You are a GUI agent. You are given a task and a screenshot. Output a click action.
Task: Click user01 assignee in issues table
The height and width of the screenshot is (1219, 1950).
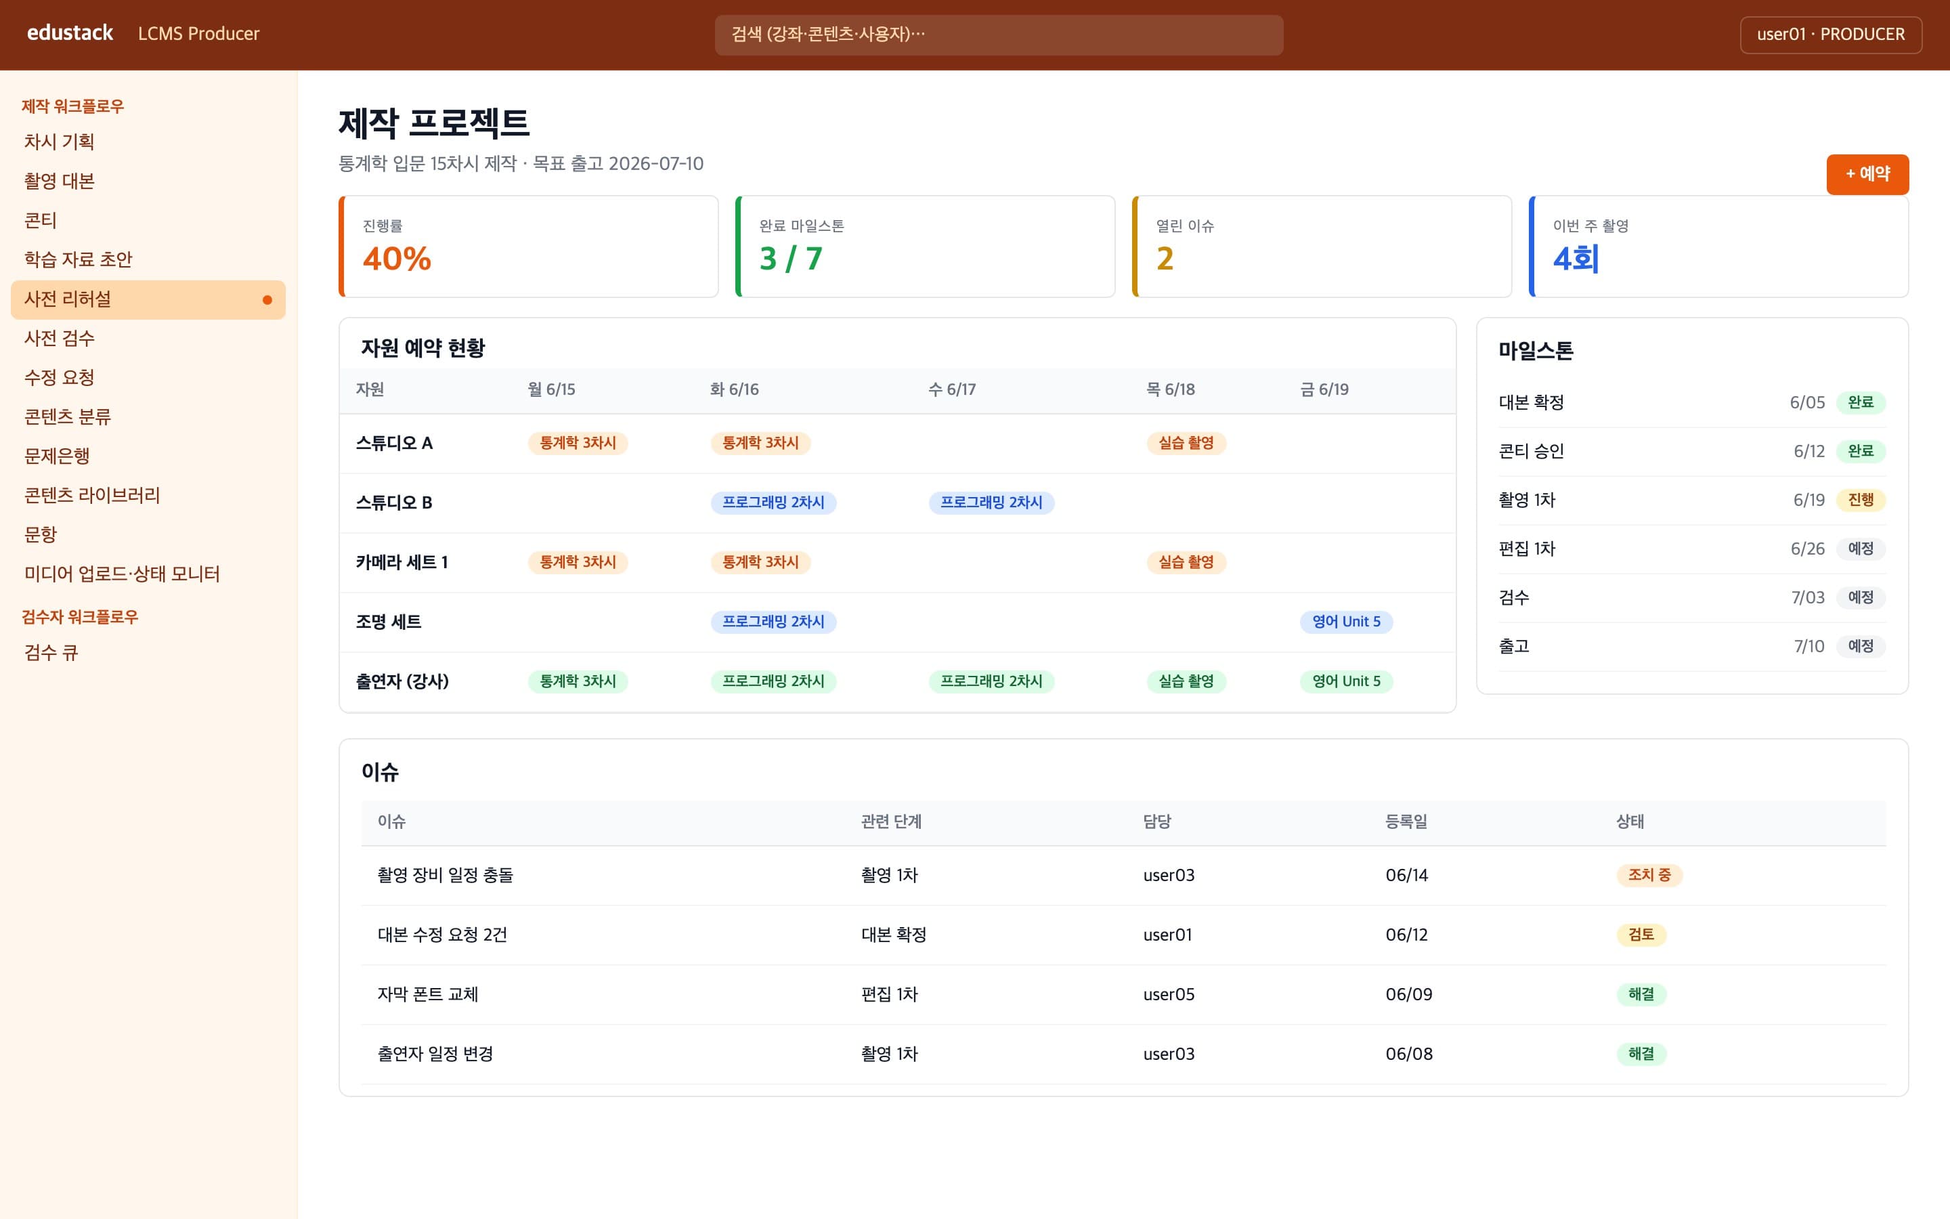(1167, 935)
